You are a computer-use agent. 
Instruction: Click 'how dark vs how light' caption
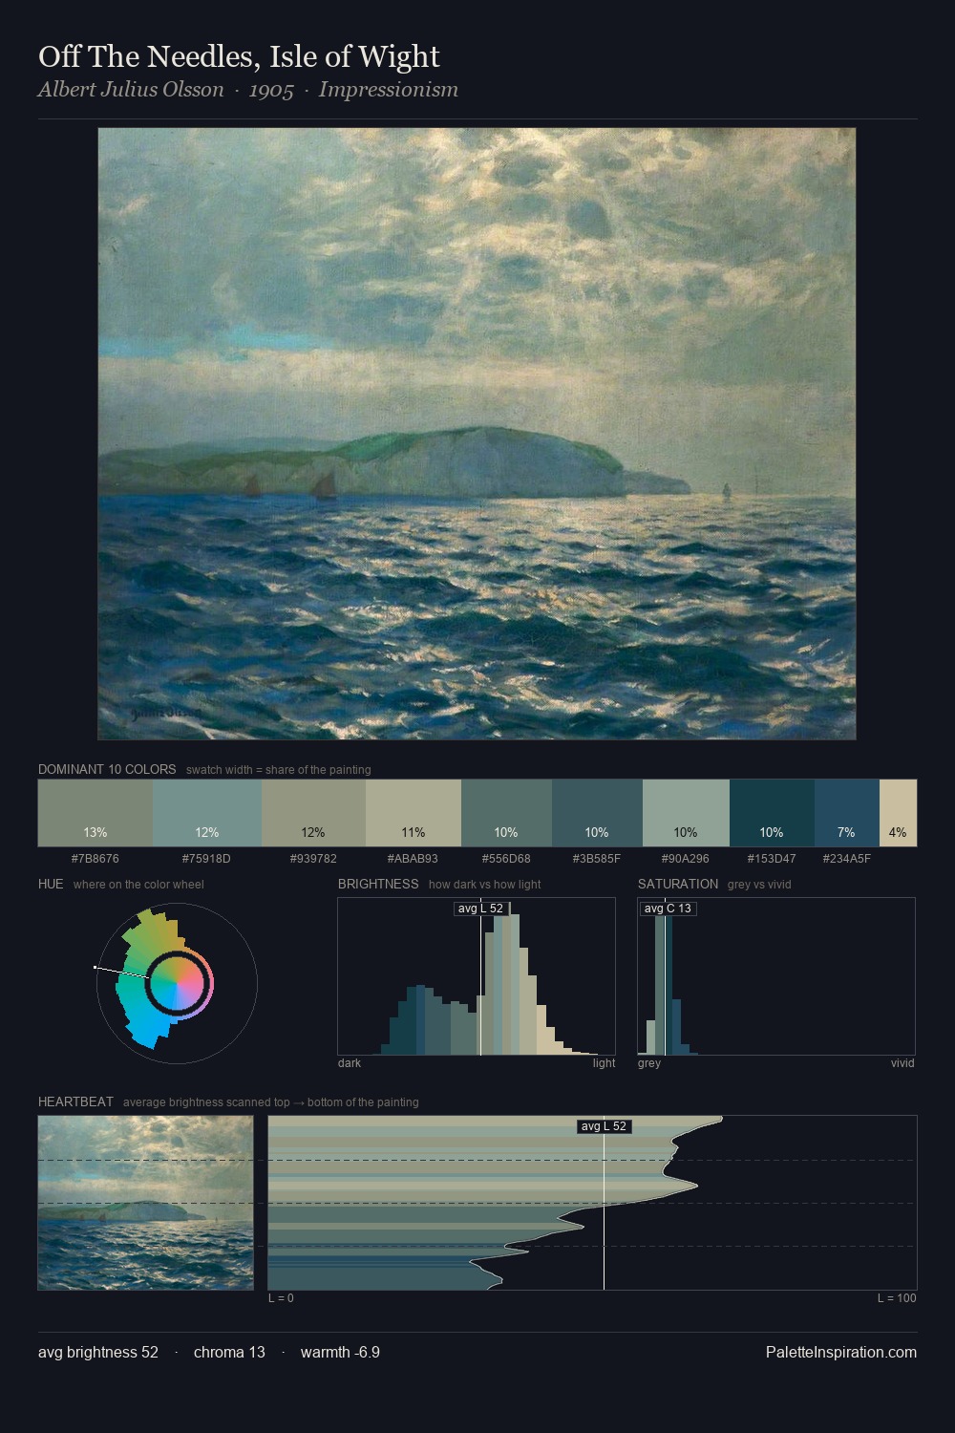pos(485,885)
